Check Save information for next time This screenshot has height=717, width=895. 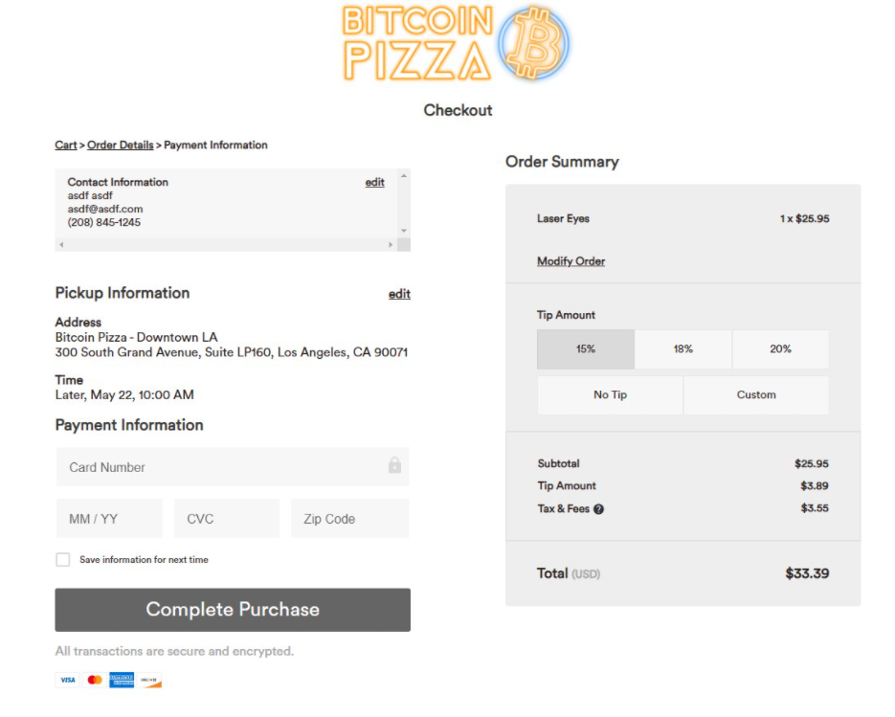[63, 559]
